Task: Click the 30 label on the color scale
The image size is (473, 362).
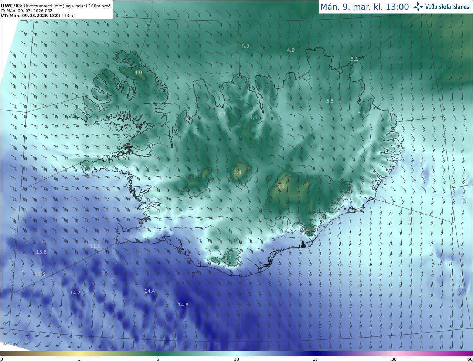Action: pos(394,359)
